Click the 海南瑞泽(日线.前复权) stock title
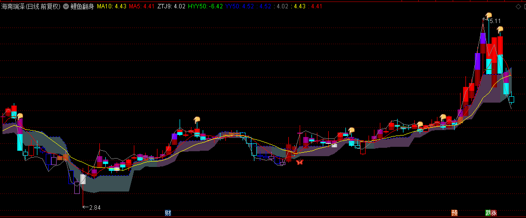This screenshot has height=218, width=526. (x=31, y=6)
